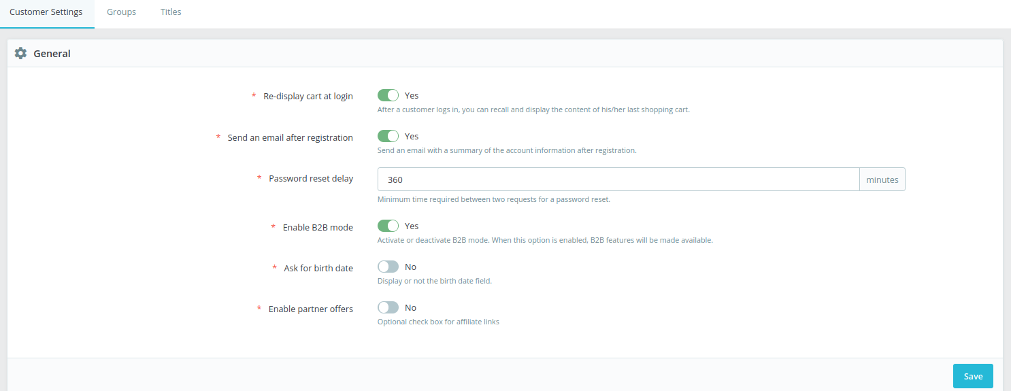Select the Customer Settings tab
This screenshot has width=1011, height=391.
click(x=46, y=12)
